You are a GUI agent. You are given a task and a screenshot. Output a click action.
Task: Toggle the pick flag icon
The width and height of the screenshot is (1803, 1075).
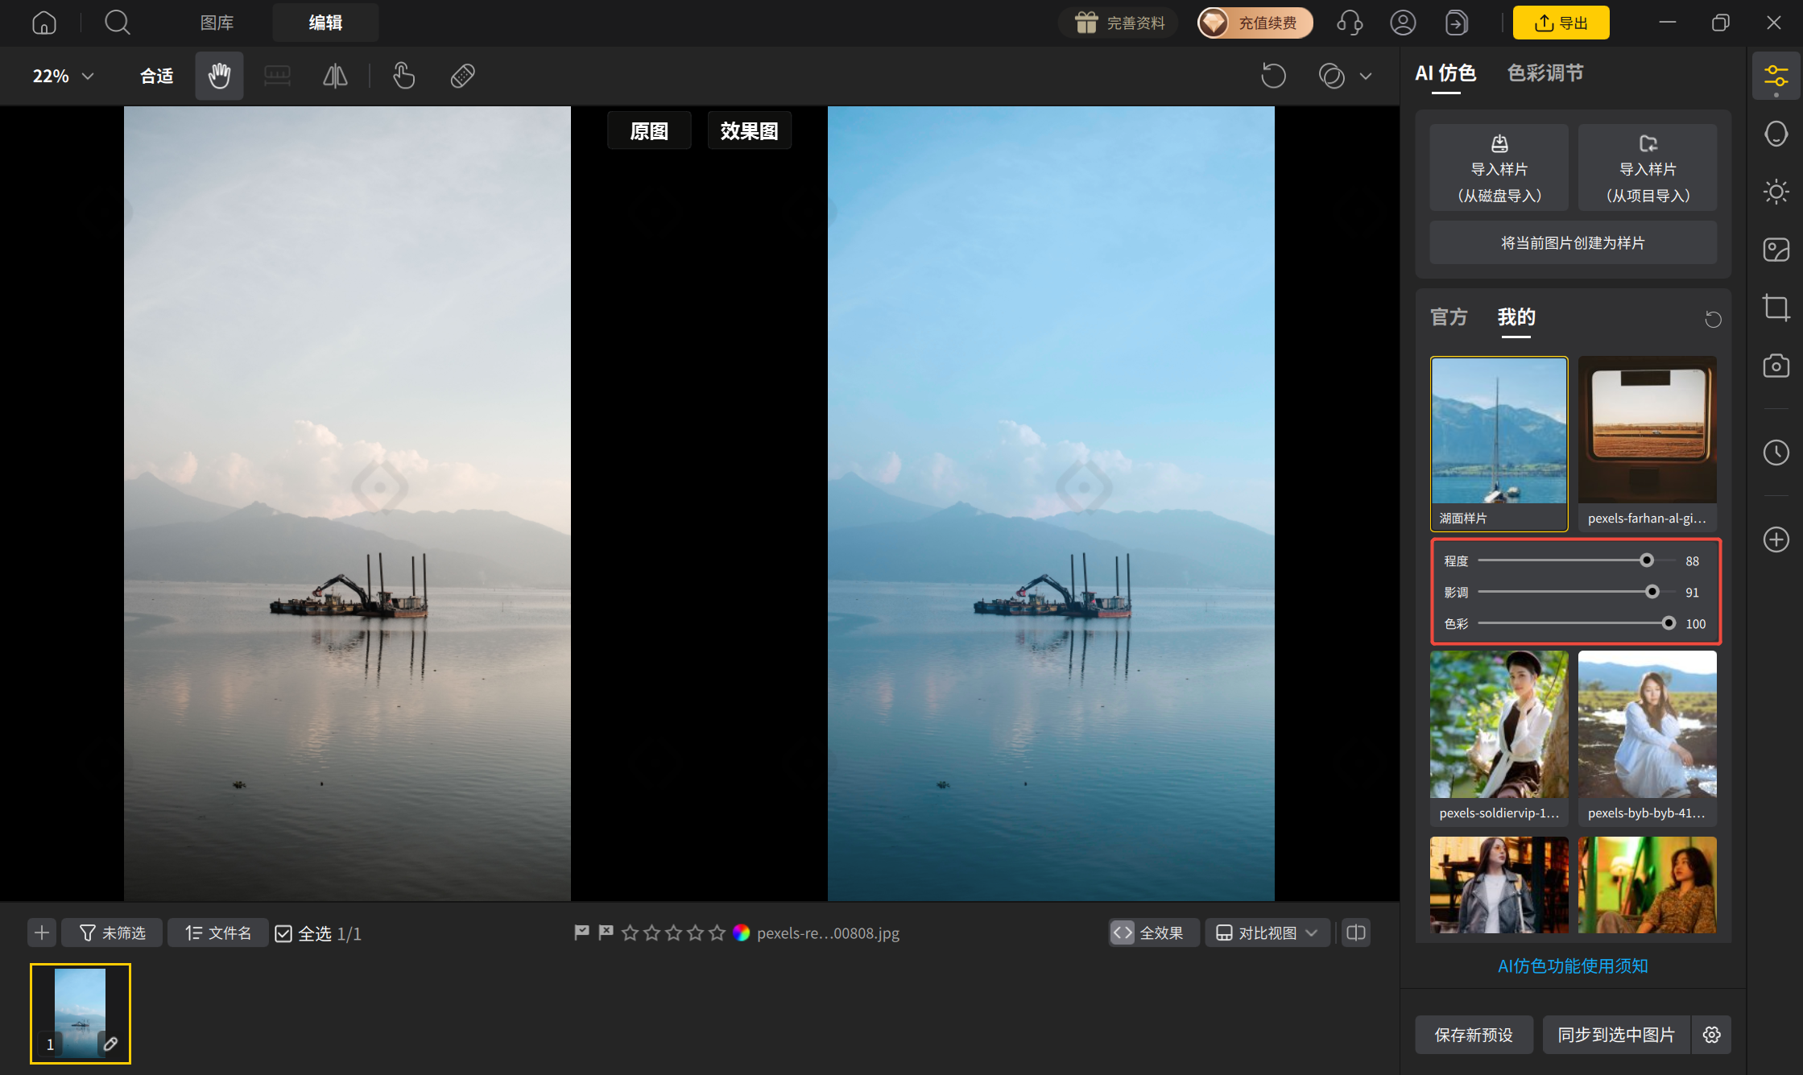[581, 932]
